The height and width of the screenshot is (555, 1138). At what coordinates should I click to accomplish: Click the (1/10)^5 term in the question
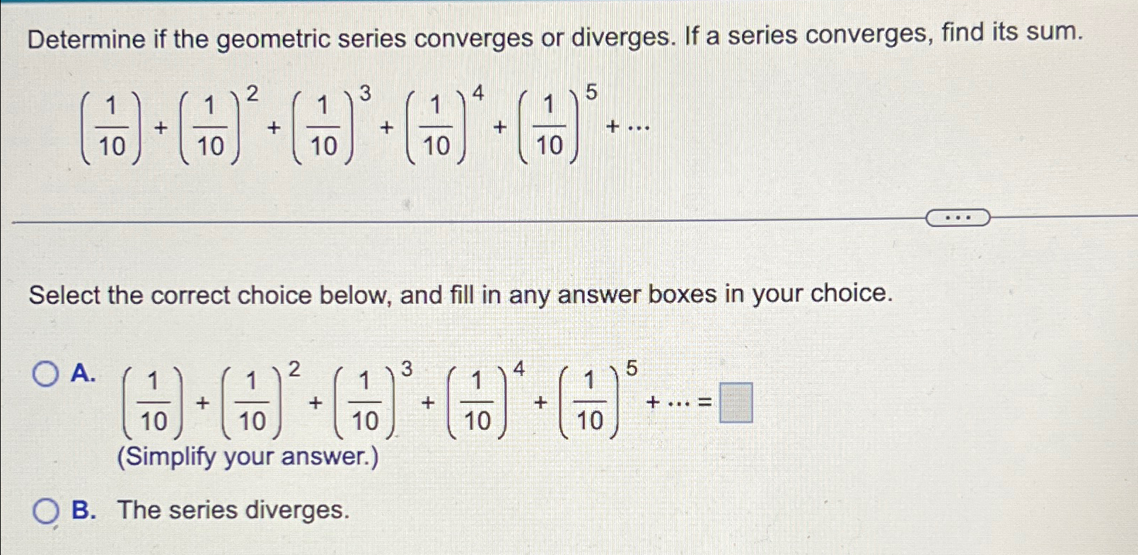552,124
